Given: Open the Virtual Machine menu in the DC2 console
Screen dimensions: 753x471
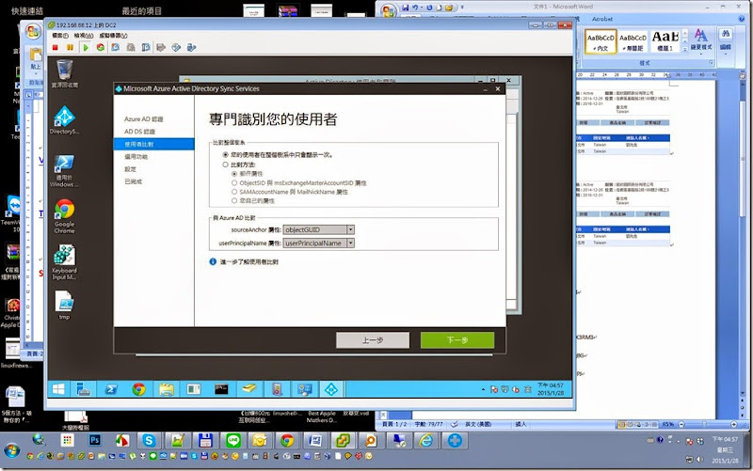Looking at the screenshot, I should pos(113,36).
